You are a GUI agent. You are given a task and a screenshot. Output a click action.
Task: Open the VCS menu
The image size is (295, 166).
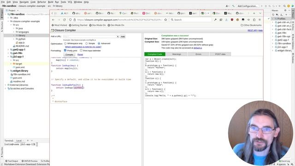click(70, 2)
